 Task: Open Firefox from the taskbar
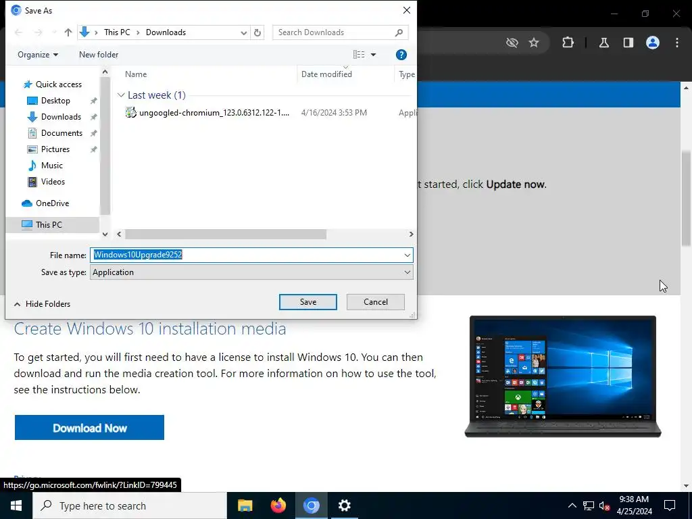[x=278, y=505]
